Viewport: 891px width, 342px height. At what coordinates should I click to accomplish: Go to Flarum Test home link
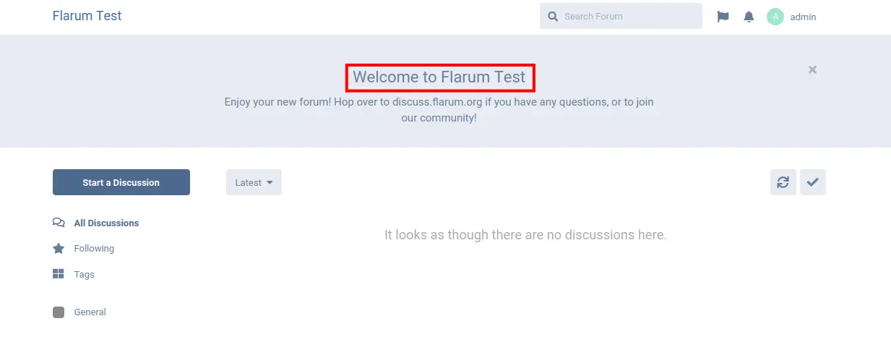pos(87,16)
